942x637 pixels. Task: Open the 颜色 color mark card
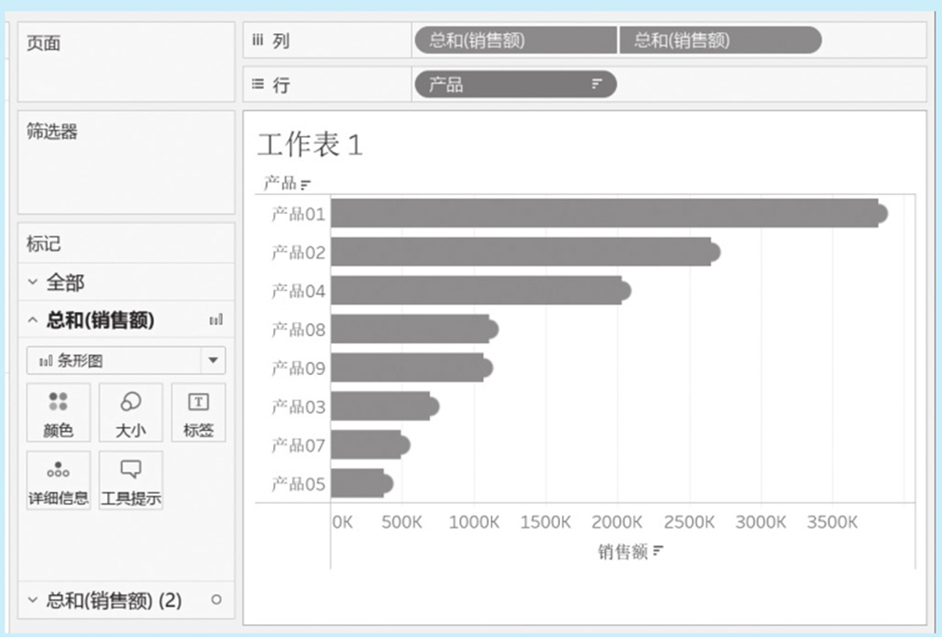click(x=58, y=413)
